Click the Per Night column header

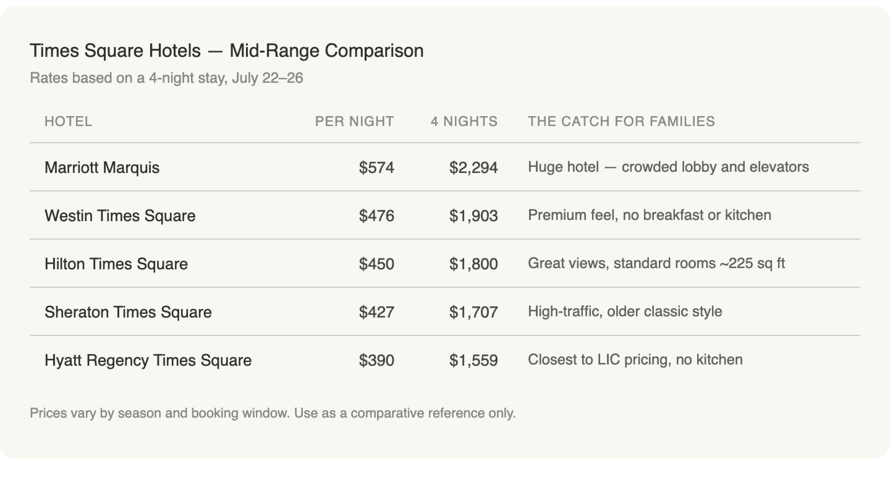(354, 121)
